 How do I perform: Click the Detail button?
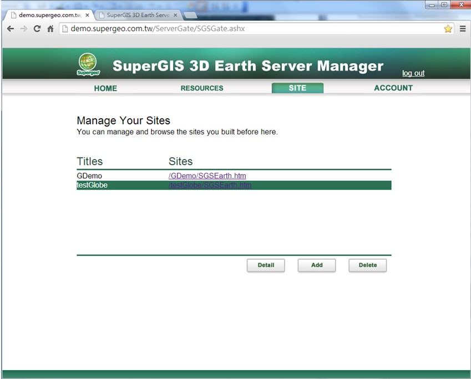pyautogui.click(x=266, y=265)
